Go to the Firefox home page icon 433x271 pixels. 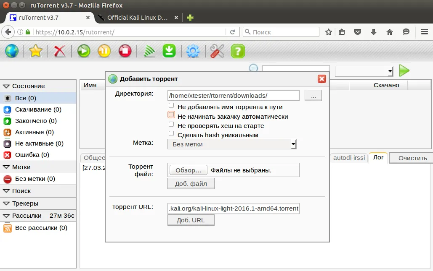pyautogui.click(x=389, y=32)
